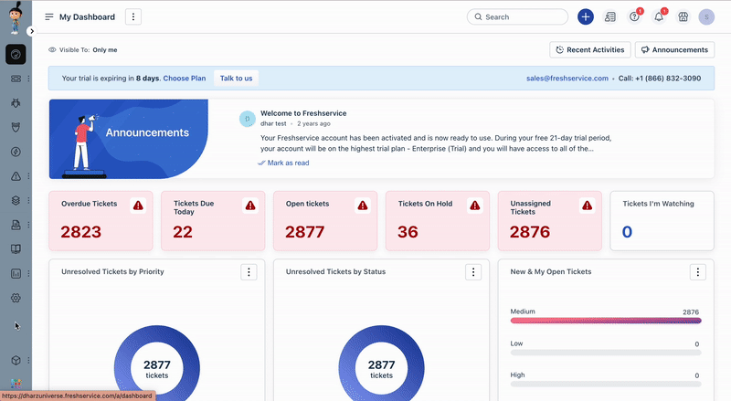This screenshot has height=401, width=731.
Task: Open the Assets stacked layers icon in the sidebar
Action: click(x=16, y=201)
